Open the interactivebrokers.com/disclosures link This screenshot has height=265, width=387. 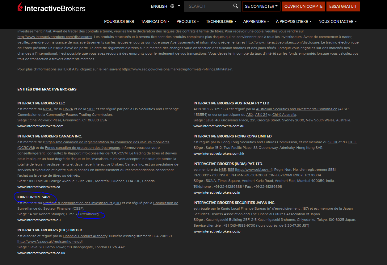(x=55, y=37)
